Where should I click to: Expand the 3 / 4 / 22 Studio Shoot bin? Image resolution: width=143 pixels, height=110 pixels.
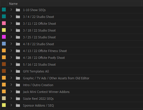(11, 16)
